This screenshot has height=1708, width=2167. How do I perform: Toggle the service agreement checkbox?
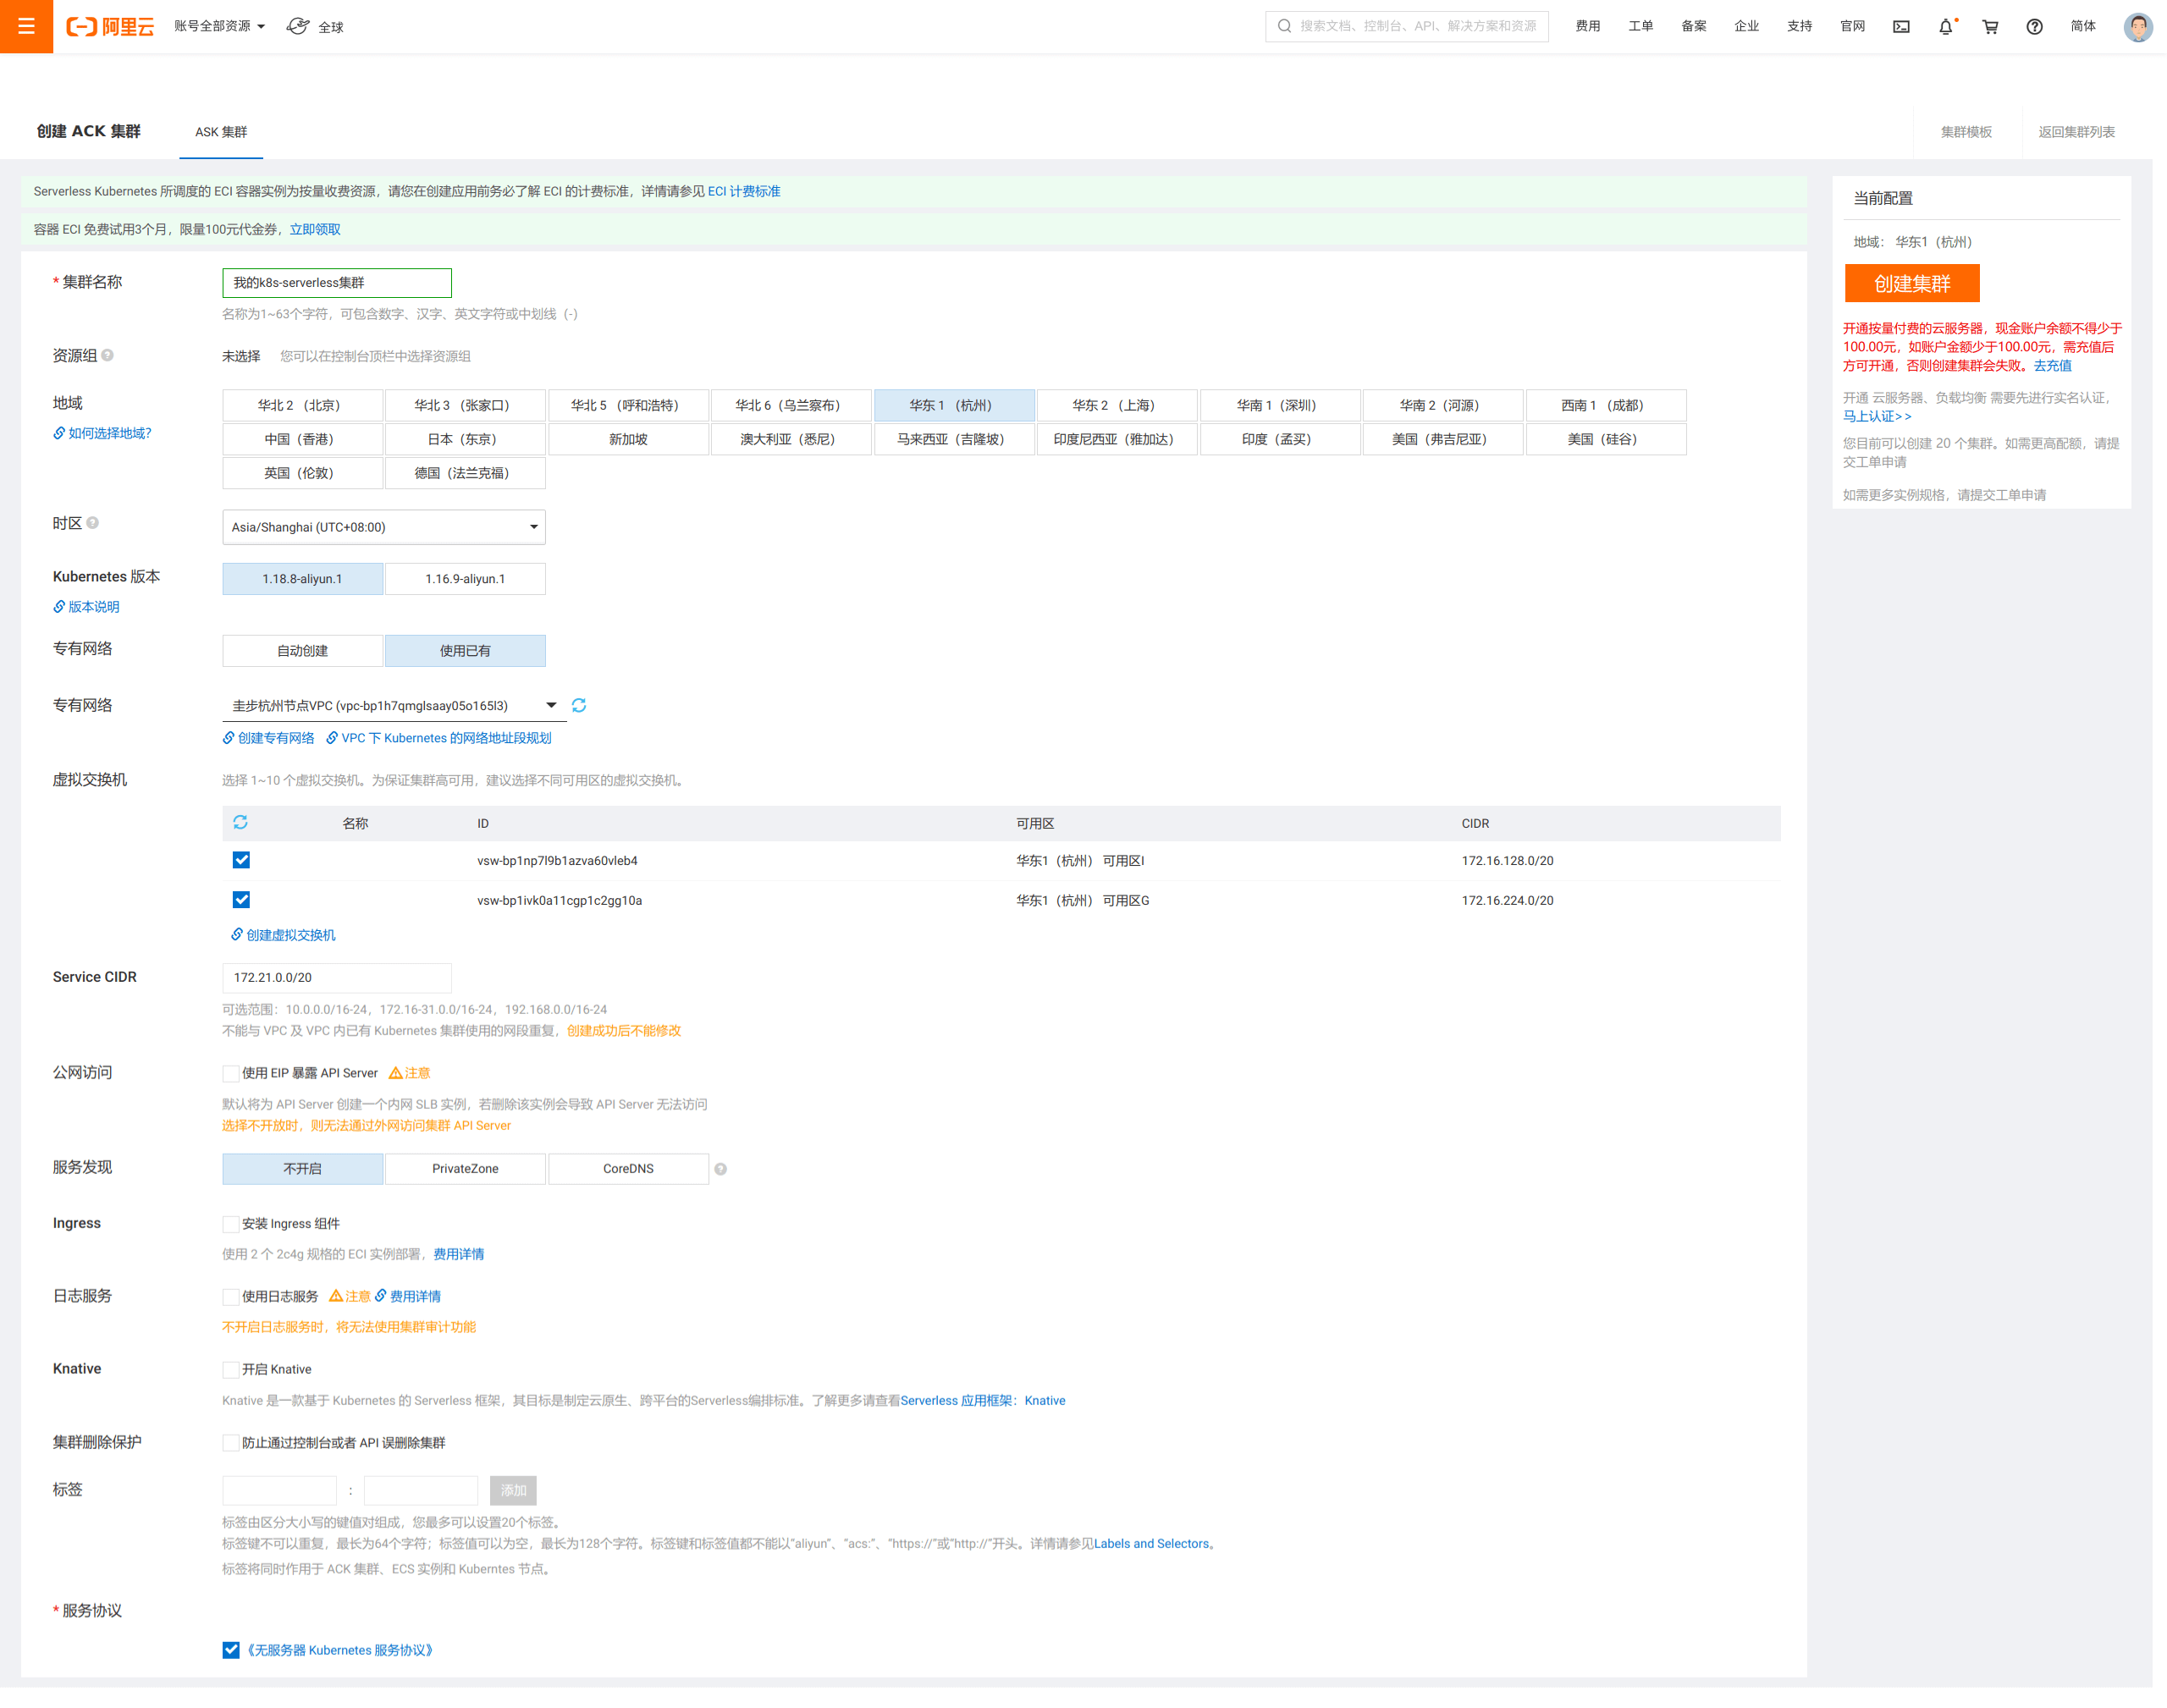point(231,1650)
